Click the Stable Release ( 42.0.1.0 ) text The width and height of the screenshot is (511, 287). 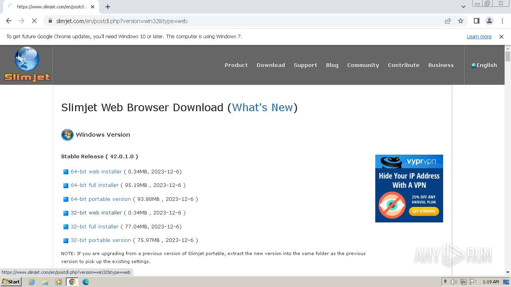pos(99,156)
